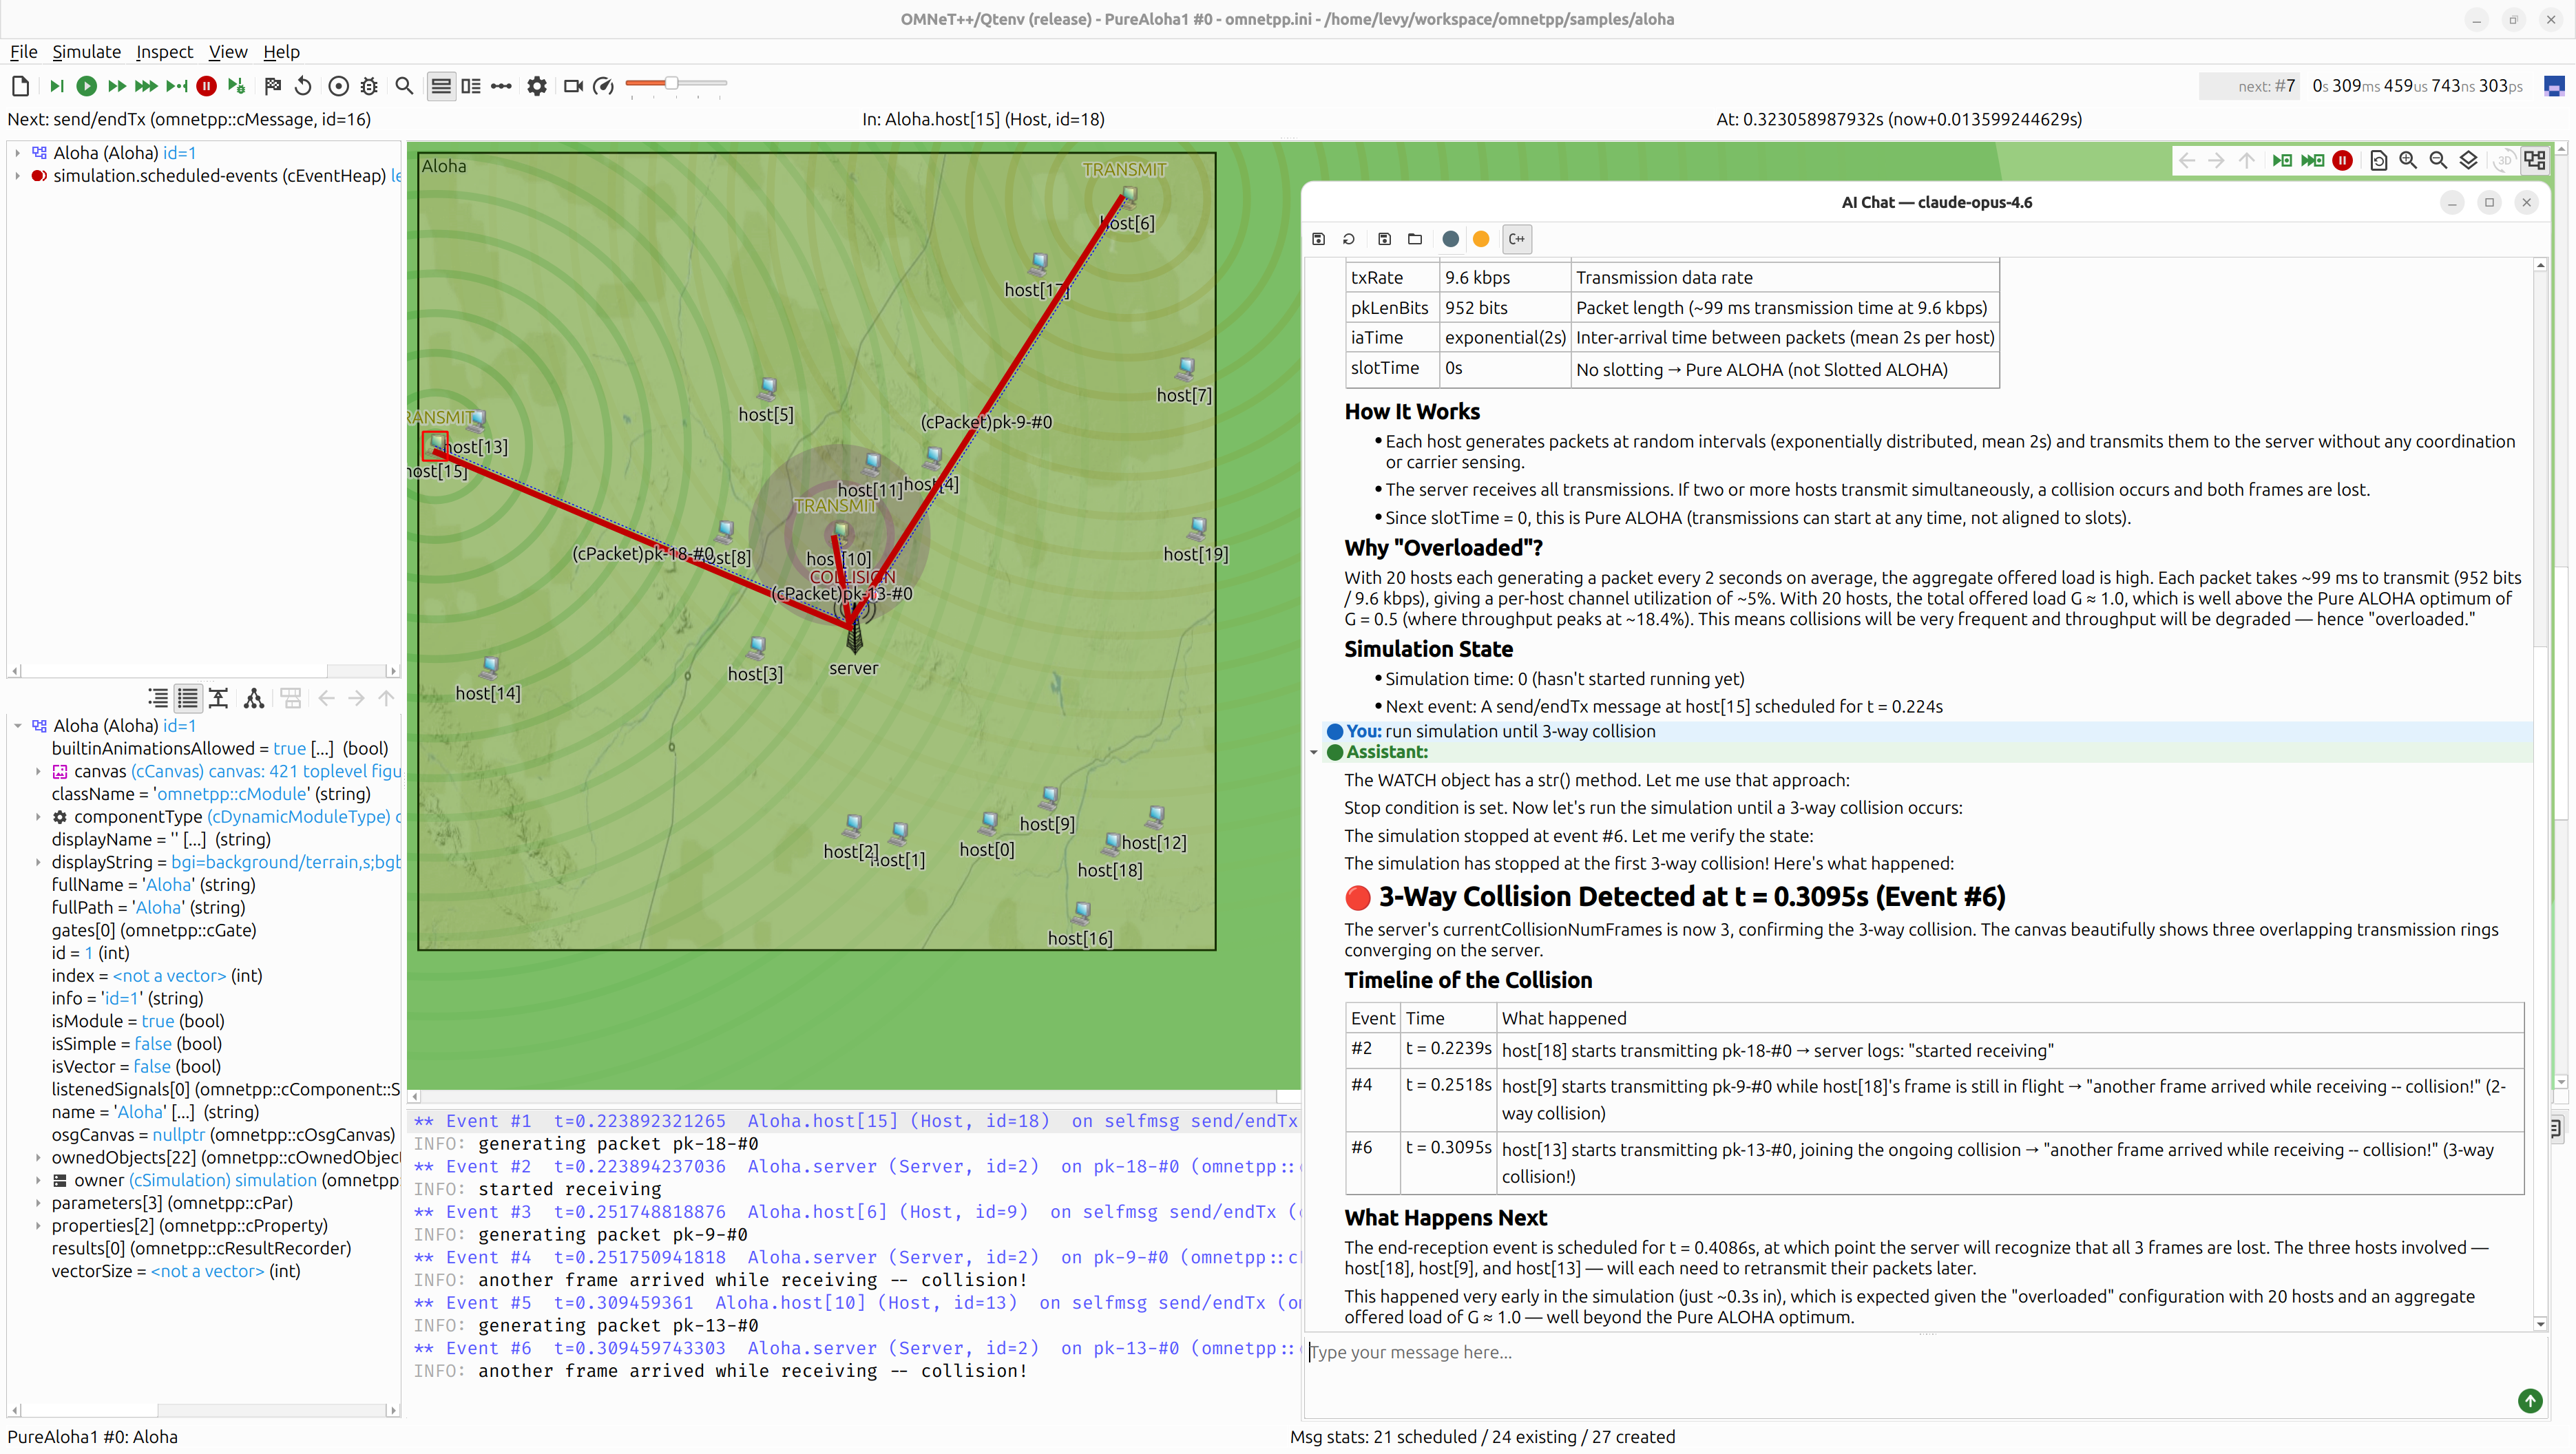Screen dimensions: 2576x1454
Task: Toggle the log view layout button
Action: 471,86
